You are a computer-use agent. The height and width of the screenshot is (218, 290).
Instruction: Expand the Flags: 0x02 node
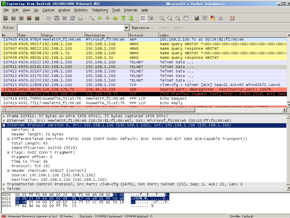point(8,152)
